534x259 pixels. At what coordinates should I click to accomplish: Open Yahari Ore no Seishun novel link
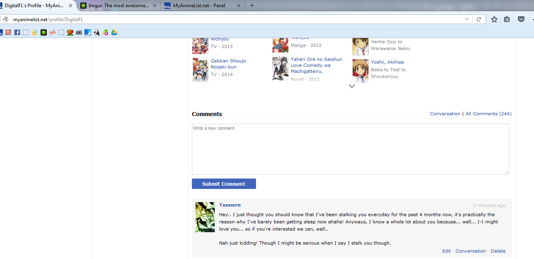[316, 65]
